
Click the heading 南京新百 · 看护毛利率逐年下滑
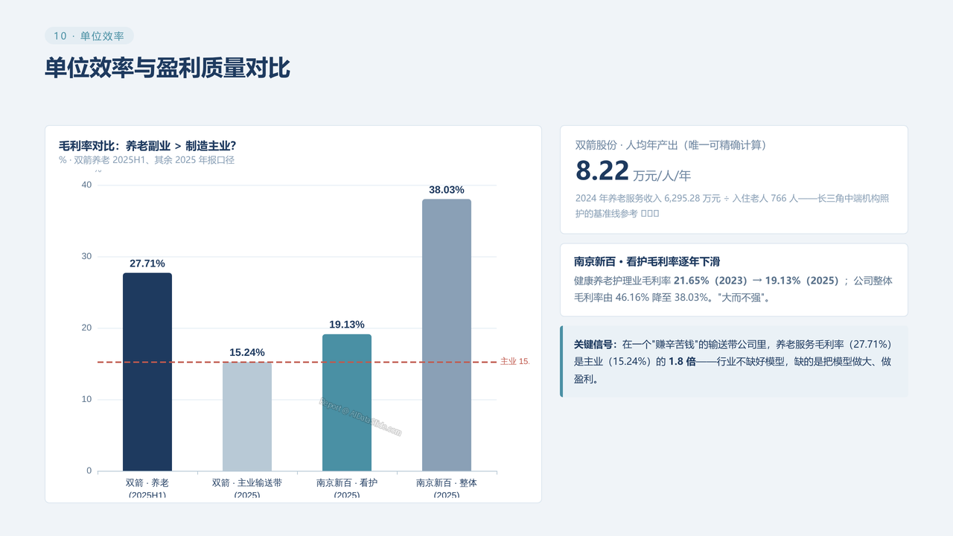646,262
